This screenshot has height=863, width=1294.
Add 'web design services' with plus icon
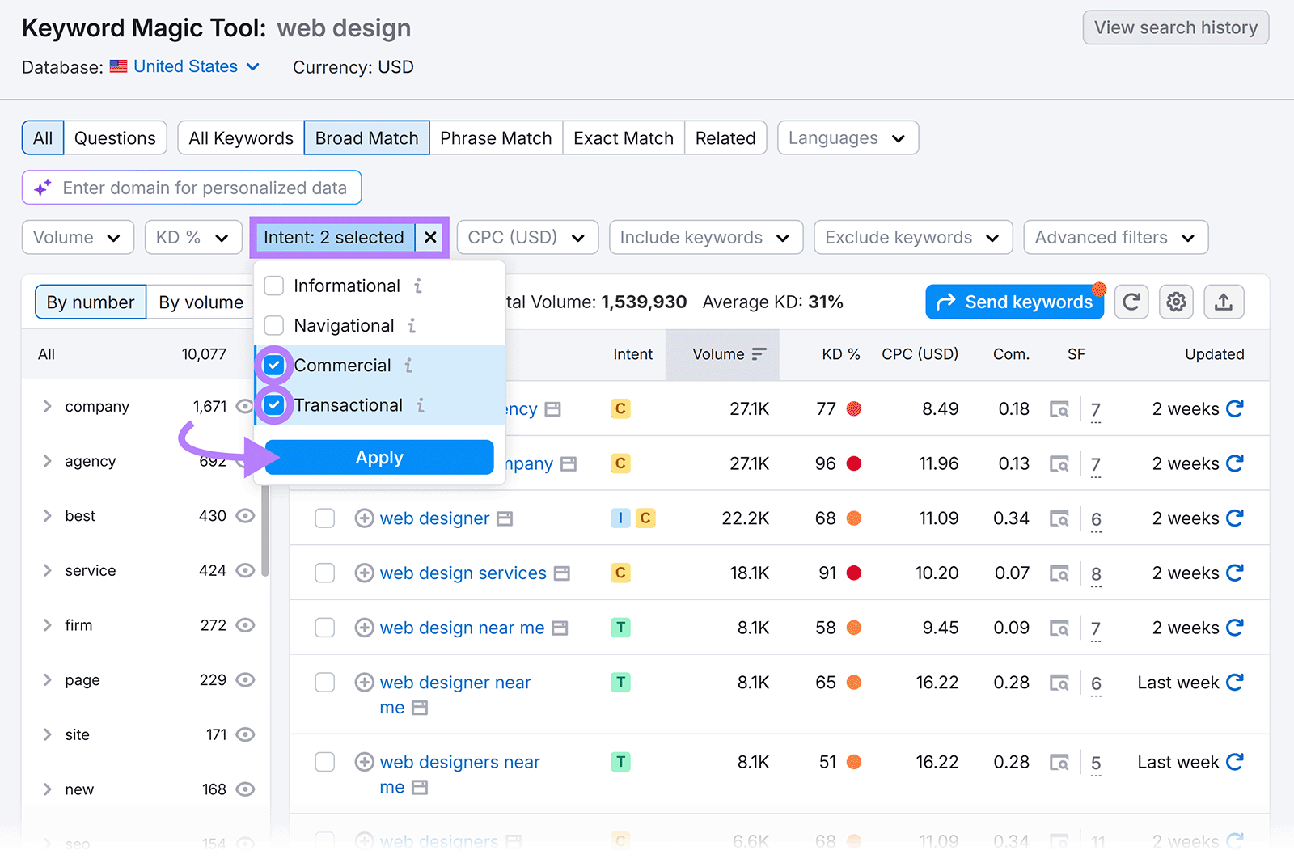[x=365, y=573]
